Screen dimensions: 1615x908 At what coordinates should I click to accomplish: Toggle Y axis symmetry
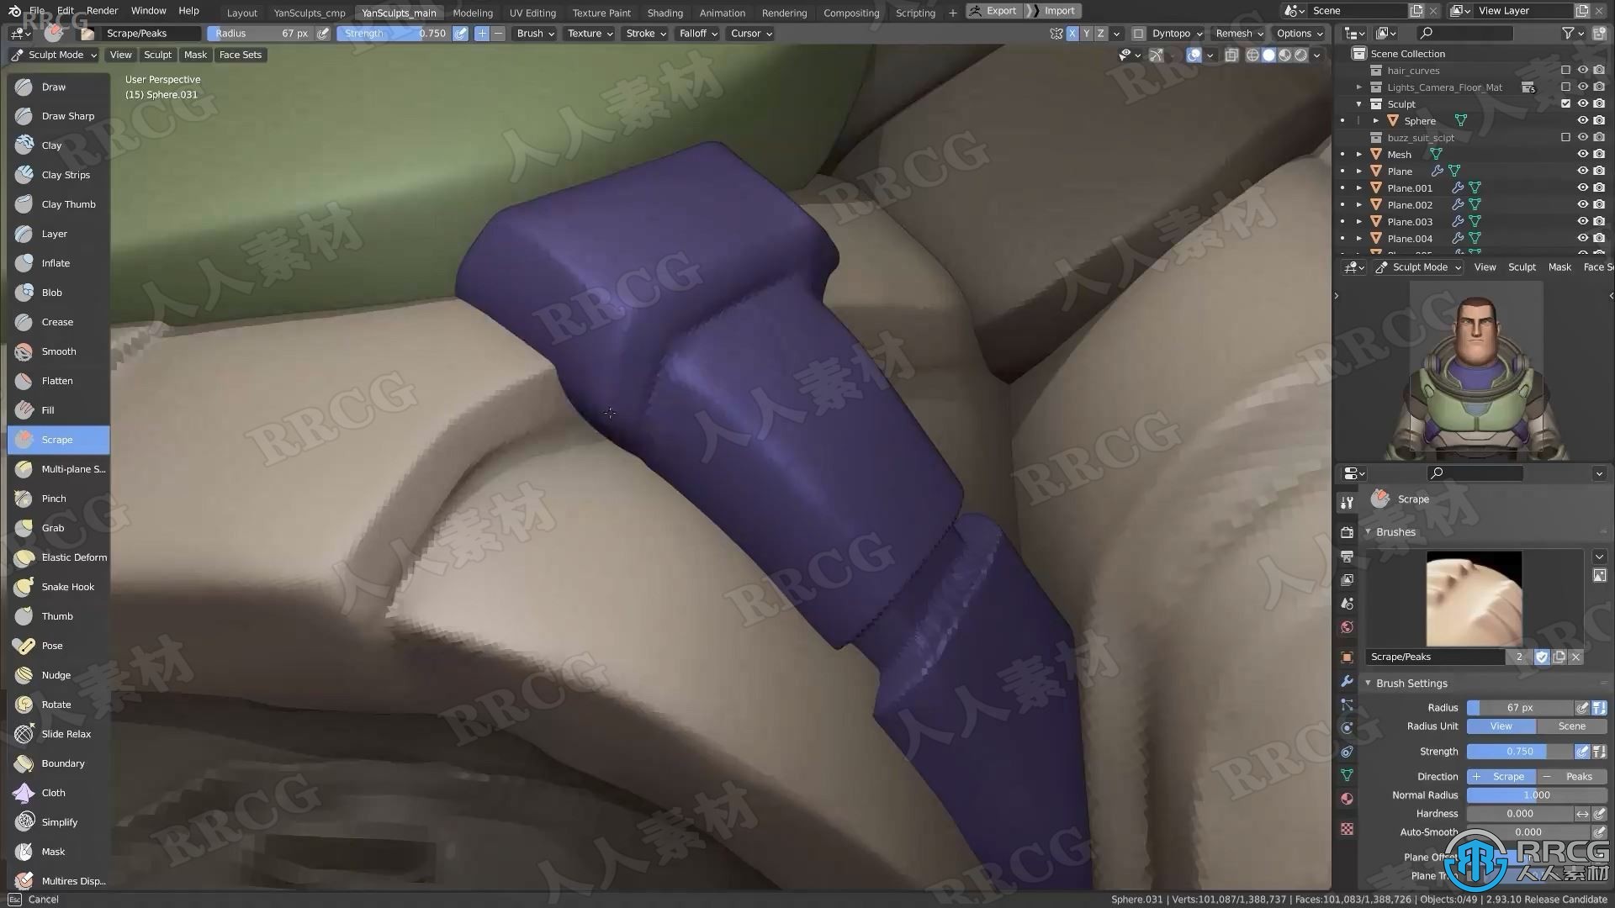[1086, 34]
